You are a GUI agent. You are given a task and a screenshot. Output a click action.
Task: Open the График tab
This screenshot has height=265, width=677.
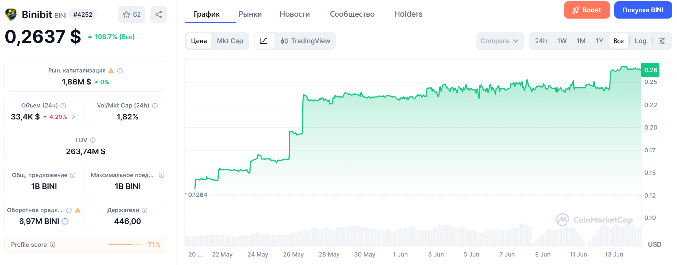pyautogui.click(x=207, y=14)
